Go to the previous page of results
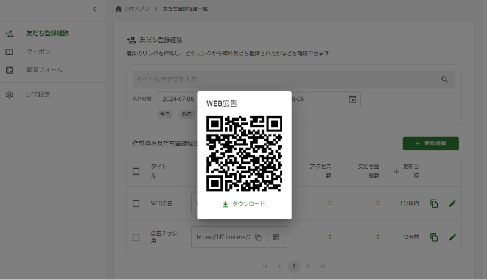 (x=279, y=267)
